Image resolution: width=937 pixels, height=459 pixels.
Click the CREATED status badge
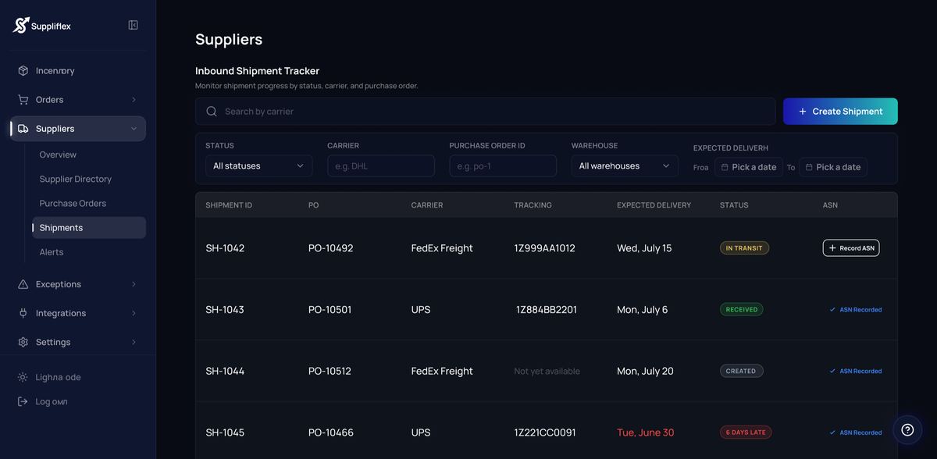click(x=742, y=371)
